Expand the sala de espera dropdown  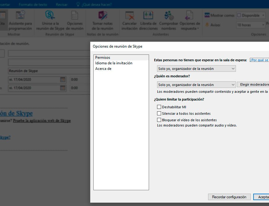click(x=196, y=69)
